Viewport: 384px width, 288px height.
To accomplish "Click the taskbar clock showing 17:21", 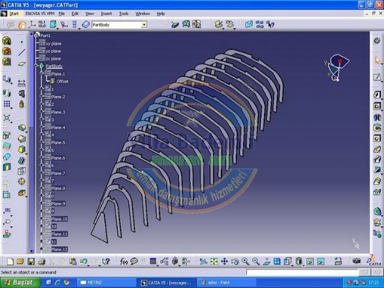I will 373,283.
